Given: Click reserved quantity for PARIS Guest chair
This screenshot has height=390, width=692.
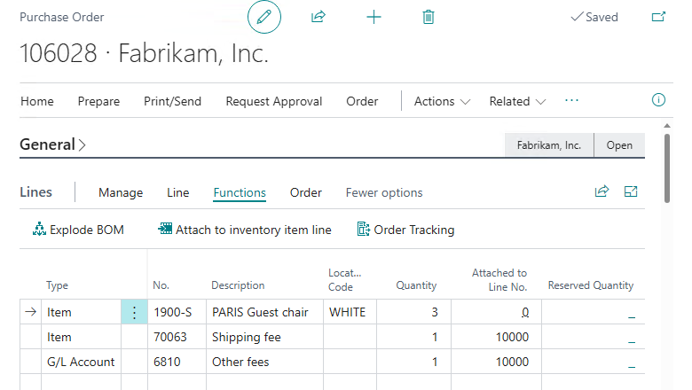Looking at the screenshot, I should 594,312.
